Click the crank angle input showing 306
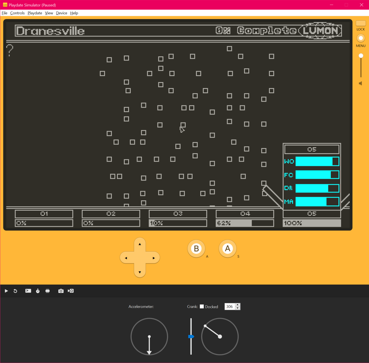The height and width of the screenshot is (363, 369). 230,306
